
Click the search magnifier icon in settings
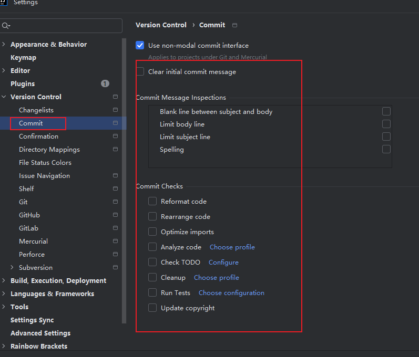pos(6,26)
